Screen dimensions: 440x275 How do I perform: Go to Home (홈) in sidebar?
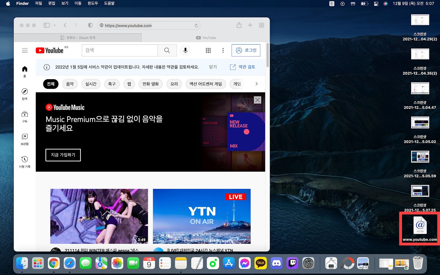coord(25,71)
